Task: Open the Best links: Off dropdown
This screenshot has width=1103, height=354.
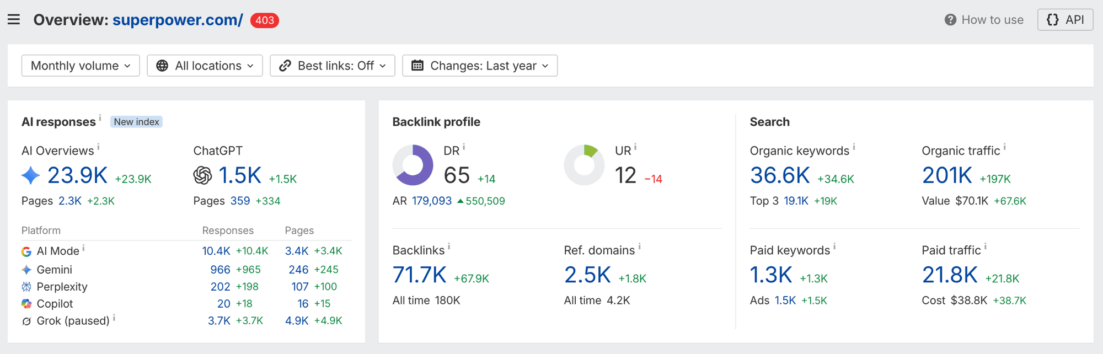Action: point(333,66)
